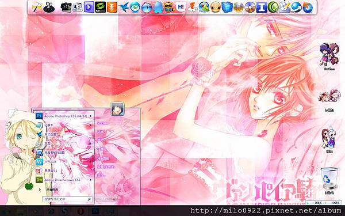Screen dimensions: 345x216
Task: Open the yellow character with glasses icon
Action: pyautogui.click(x=170, y=7)
